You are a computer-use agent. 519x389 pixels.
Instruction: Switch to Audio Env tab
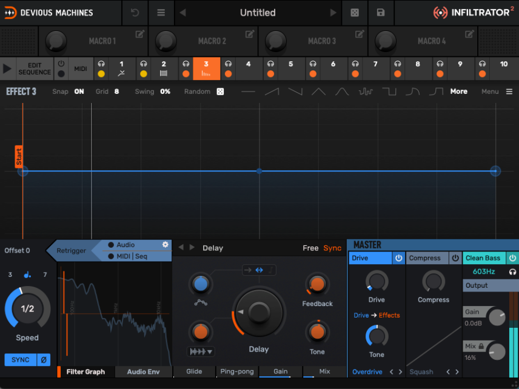(143, 372)
